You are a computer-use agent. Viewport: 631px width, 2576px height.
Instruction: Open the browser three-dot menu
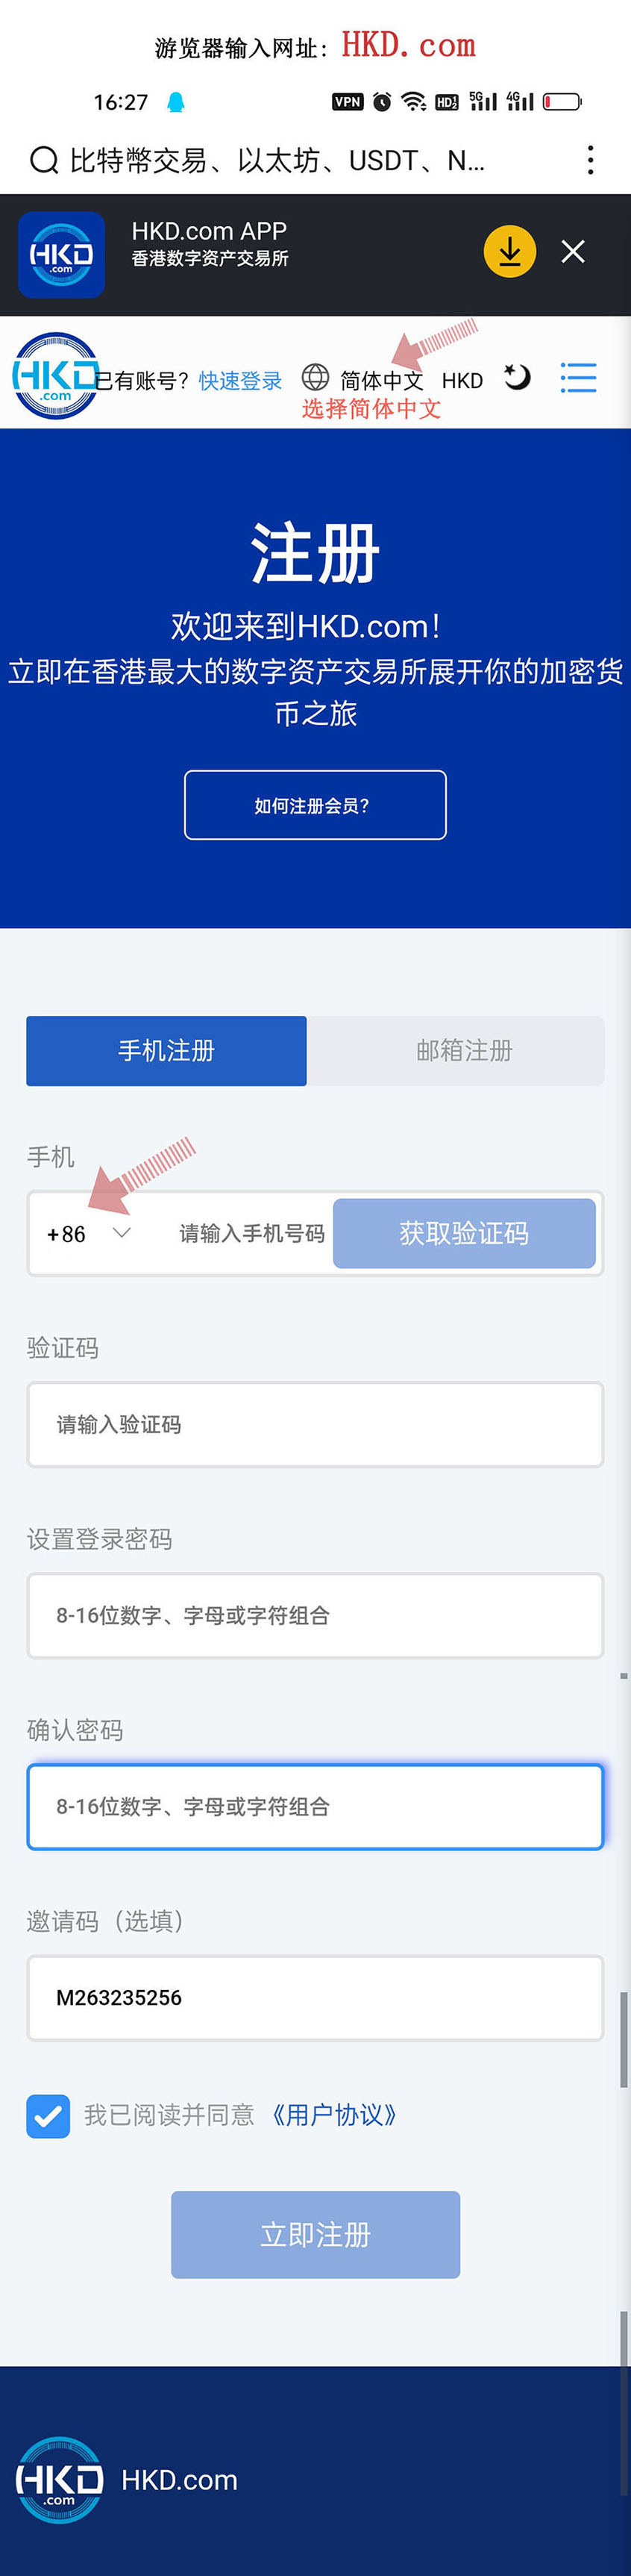point(590,160)
